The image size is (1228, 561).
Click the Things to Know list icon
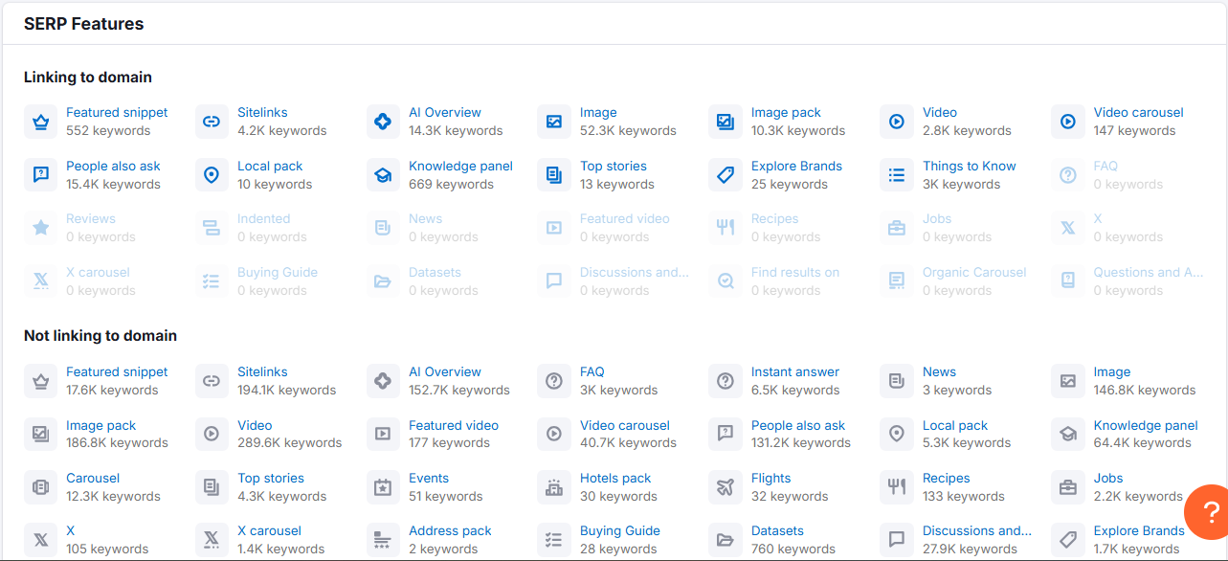(x=897, y=175)
